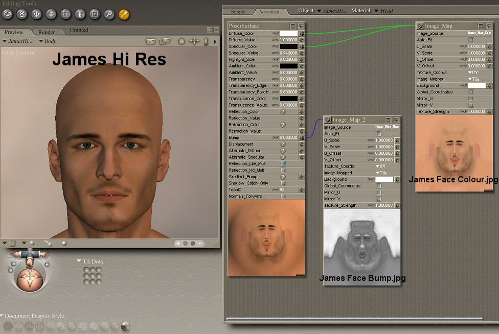This screenshot has height=334, width=499.
Task: Select the Rotate editing tool
Action: pos(7,14)
